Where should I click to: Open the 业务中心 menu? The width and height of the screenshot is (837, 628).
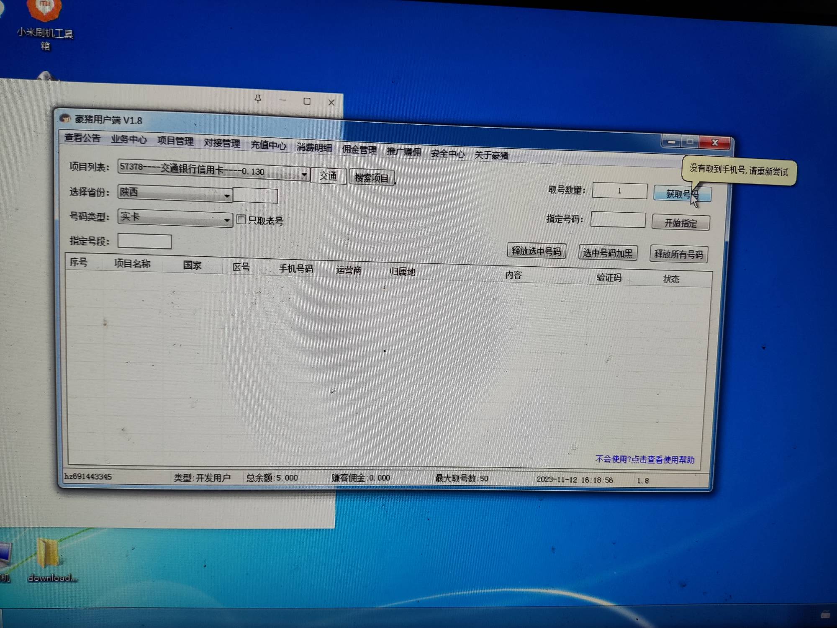(x=128, y=140)
